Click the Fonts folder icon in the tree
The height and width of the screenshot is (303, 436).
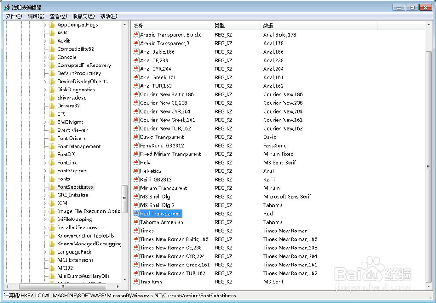pyautogui.click(x=53, y=179)
